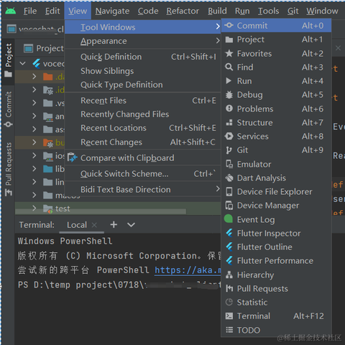Expand the Bidi Text Base Direction submenu
This screenshot has width=345, height=345.
143,190
